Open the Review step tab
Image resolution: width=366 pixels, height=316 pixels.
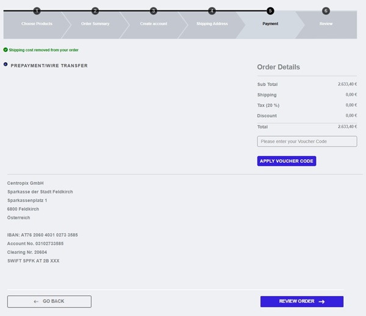pos(326,24)
